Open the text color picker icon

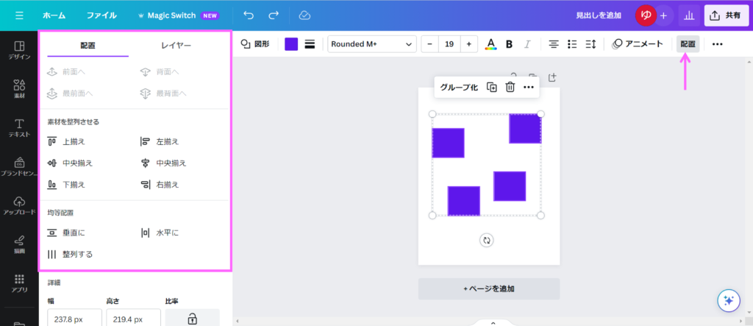point(490,44)
